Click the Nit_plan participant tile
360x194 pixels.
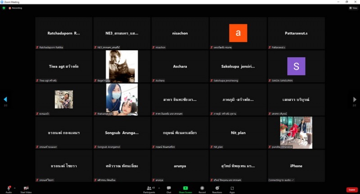(238, 133)
